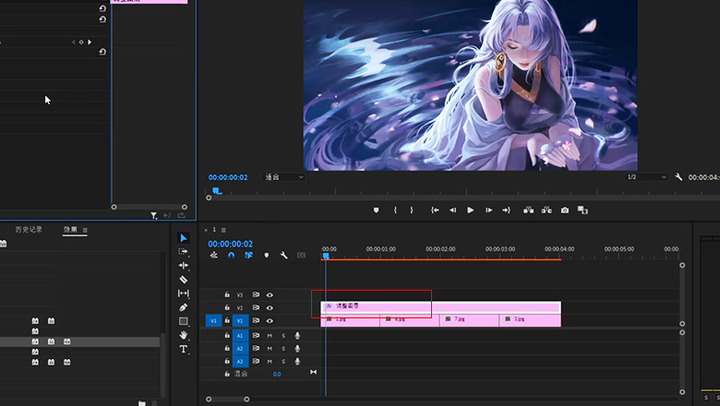Switch to the 历史记录 tab
The height and width of the screenshot is (406, 720).
(29, 230)
